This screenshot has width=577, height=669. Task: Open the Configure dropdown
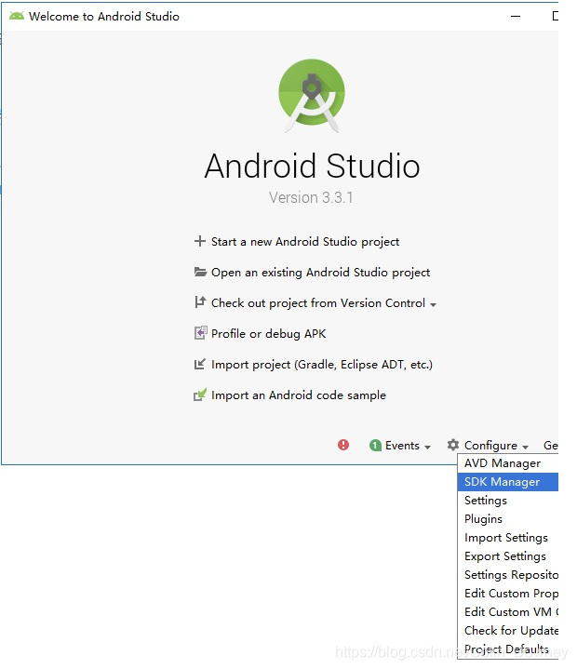496,446
